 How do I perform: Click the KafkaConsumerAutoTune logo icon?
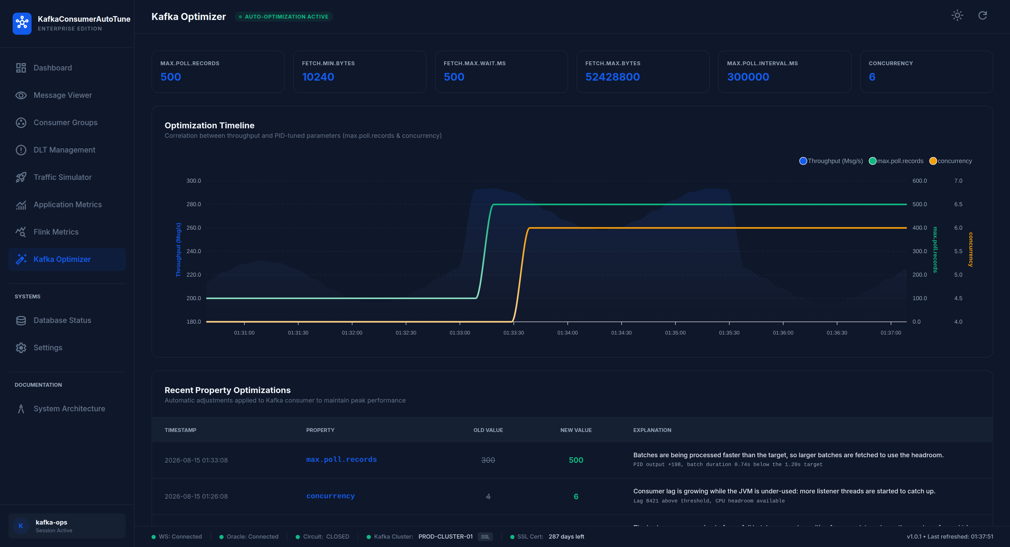point(22,23)
